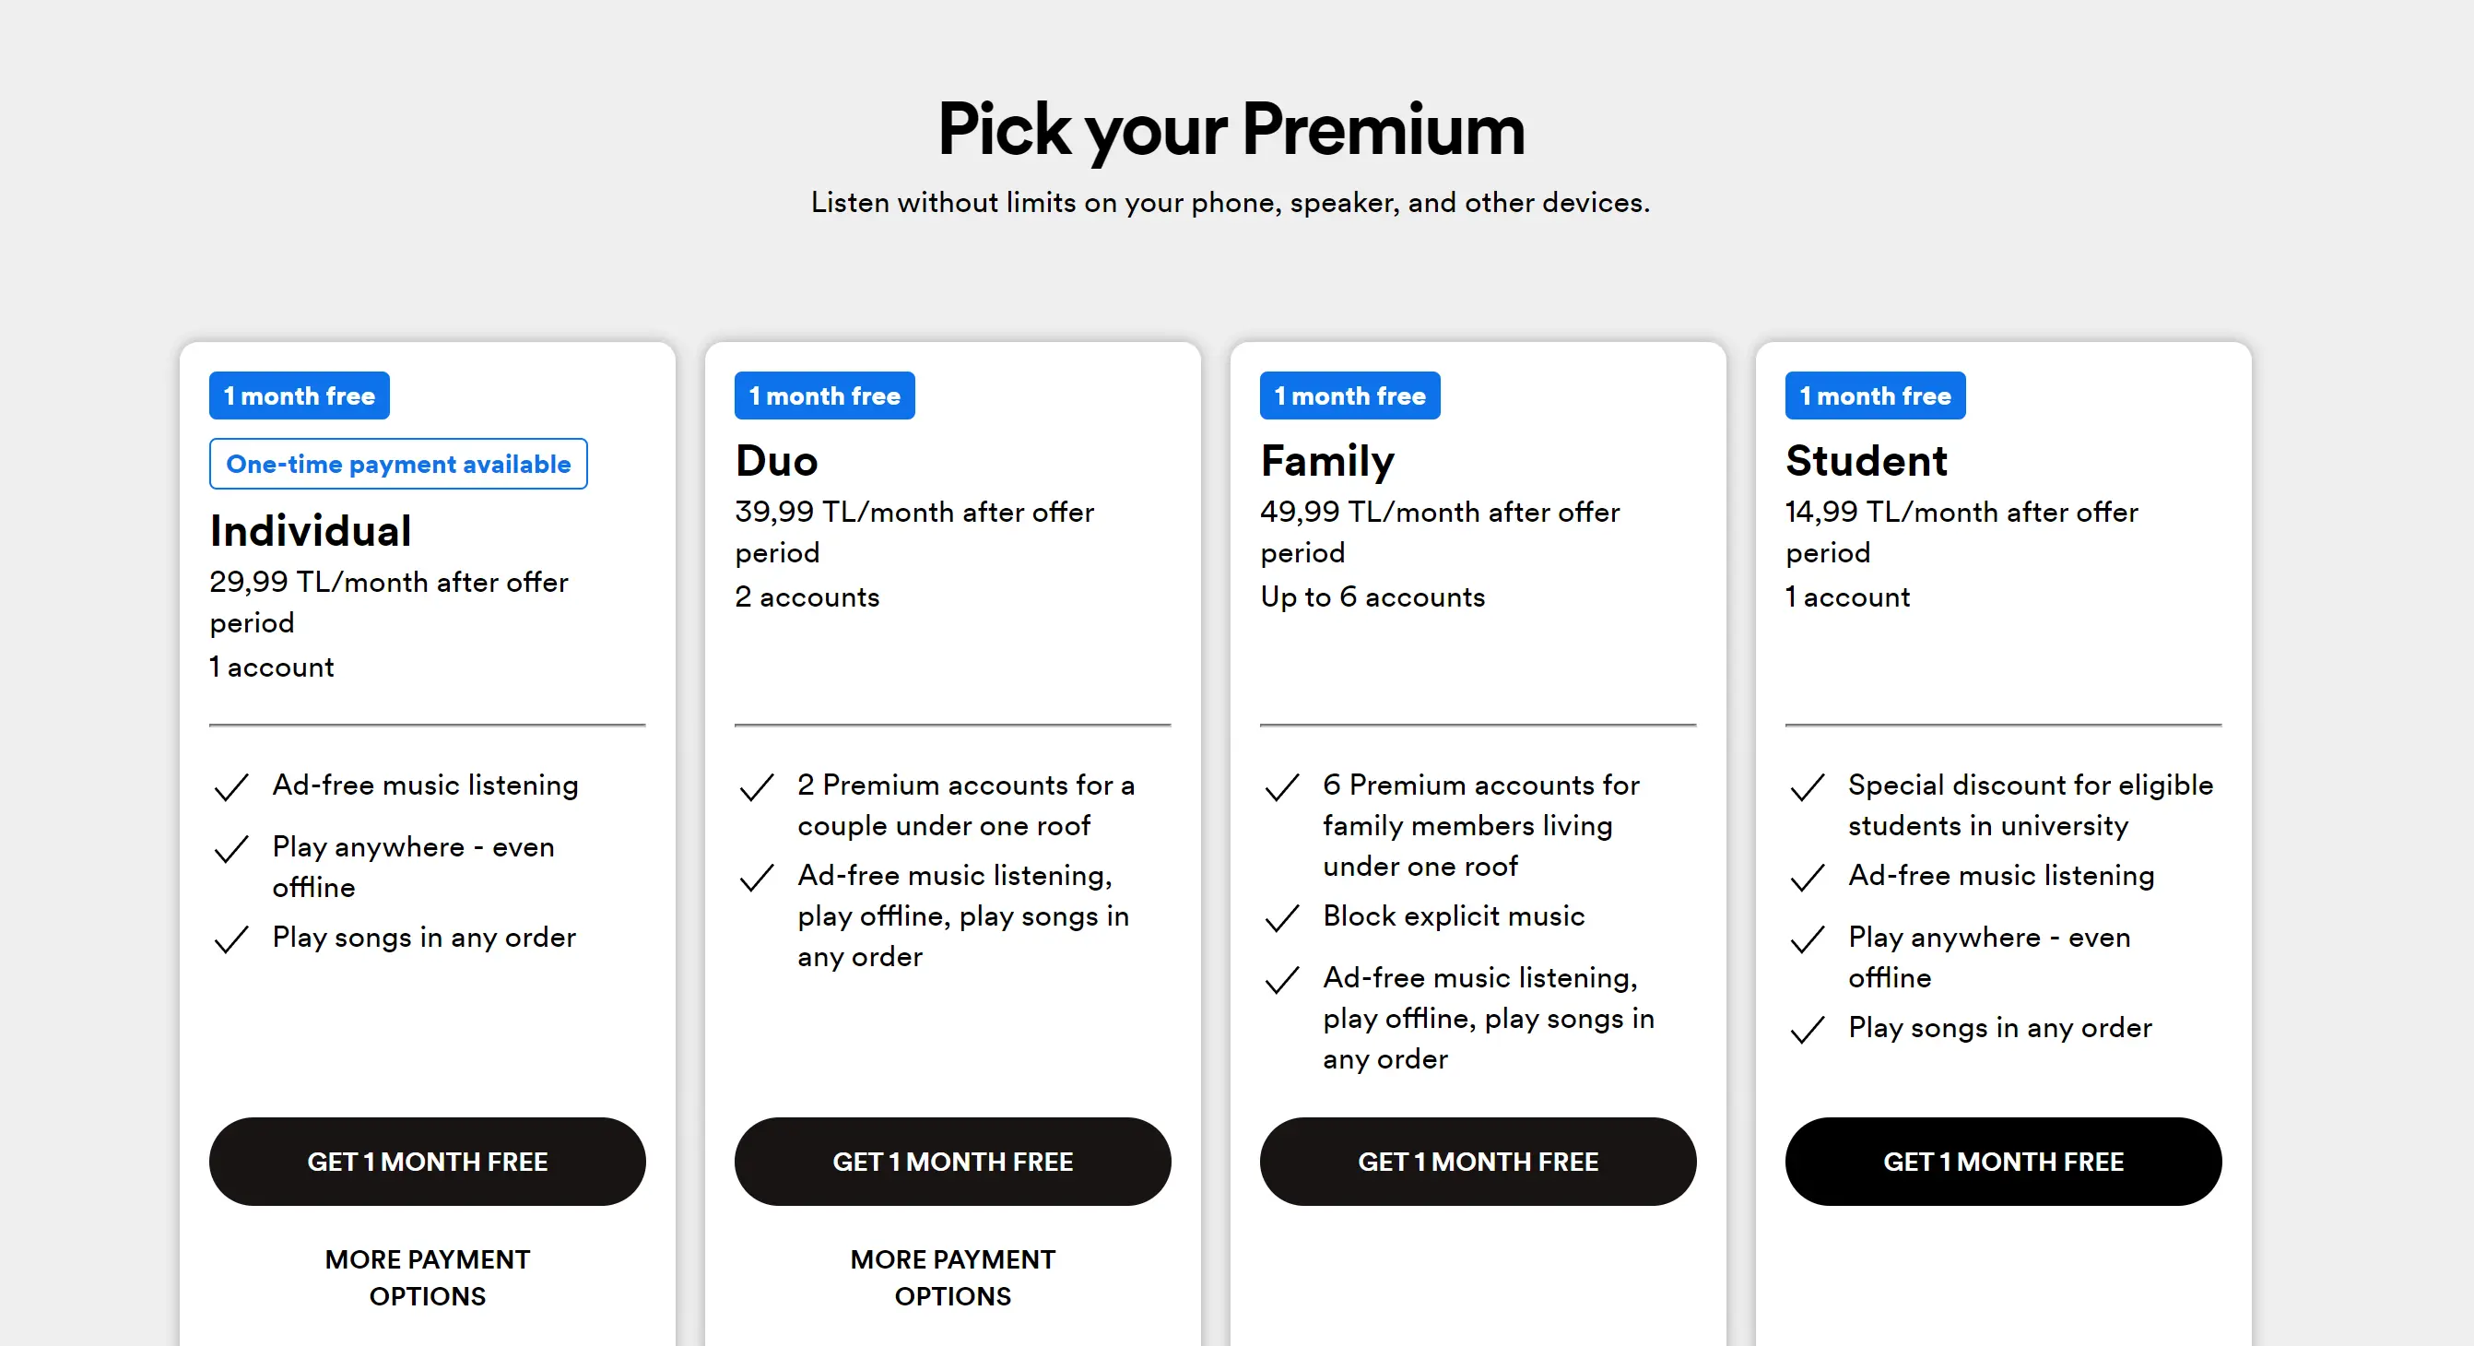Viewport: 2474px width, 1346px height.
Task: Click checkmark next to Block explicit music
Action: 1282,918
